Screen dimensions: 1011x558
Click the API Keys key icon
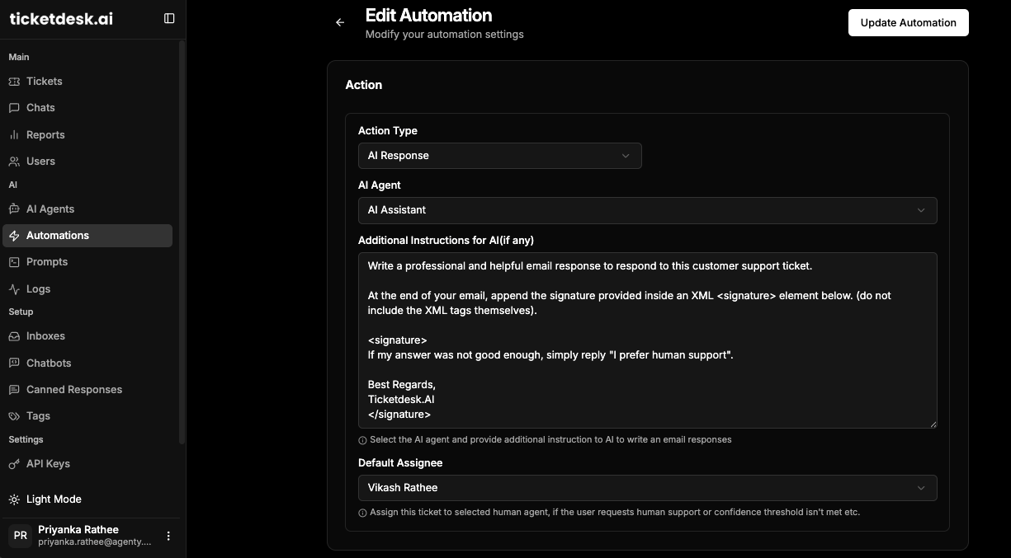[x=14, y=464]
